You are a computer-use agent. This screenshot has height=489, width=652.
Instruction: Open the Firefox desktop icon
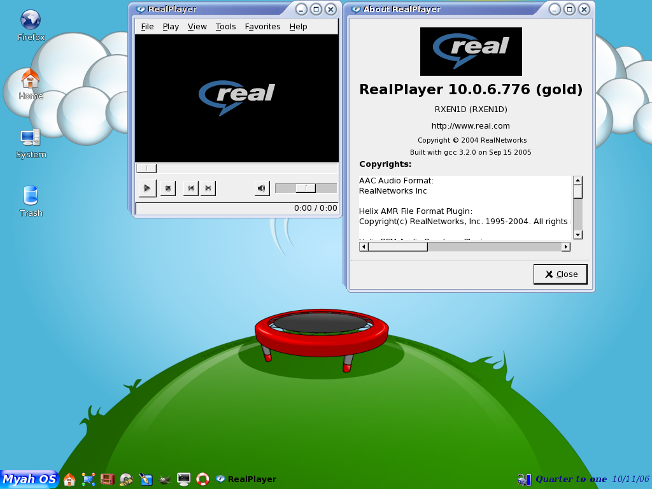[31, 25]
